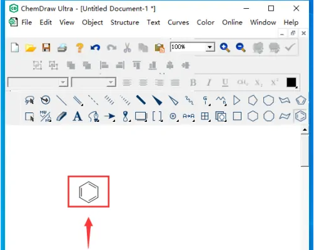The width and height of the screenshot is (314, 250).
Task: Select the Solid Bond tool
Action: point(62,100)
